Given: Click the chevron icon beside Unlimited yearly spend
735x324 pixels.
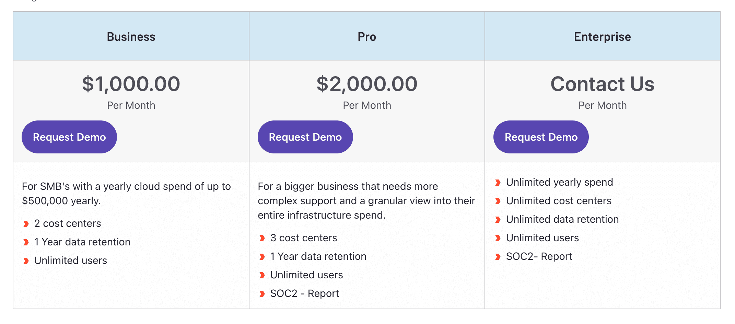Looking at the screenshot, I should coord(498,183).
